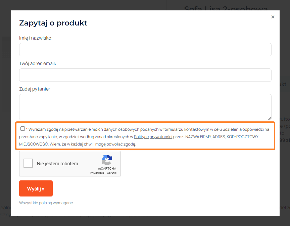The height and width of the screenshot is (226, 290).
Task: Focus the Imię i nazwisko field
Action: (x=145, y=50)
